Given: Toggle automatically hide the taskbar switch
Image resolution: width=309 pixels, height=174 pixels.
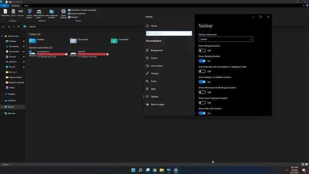Looking at the screenshot, I should tap(202, 72).
